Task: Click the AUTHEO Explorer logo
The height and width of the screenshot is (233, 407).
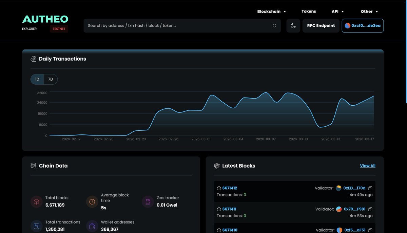Action: pos(45,19)
